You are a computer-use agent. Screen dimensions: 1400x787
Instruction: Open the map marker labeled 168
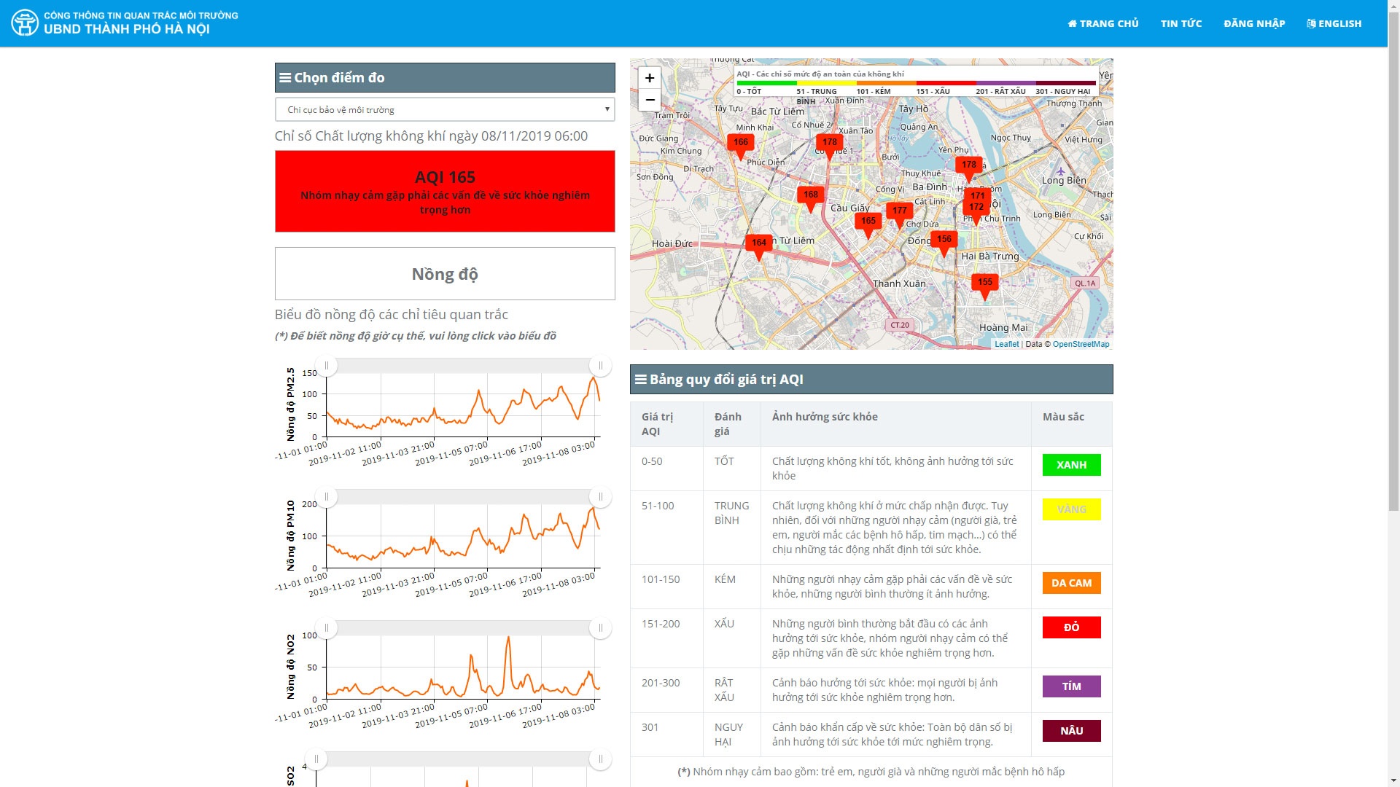[810, 195]
